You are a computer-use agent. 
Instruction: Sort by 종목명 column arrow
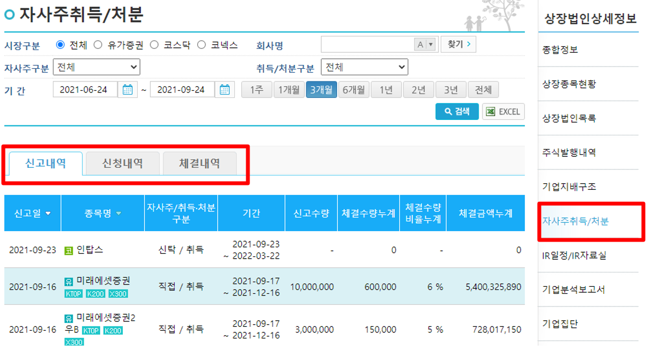click(x=118, y=214)
